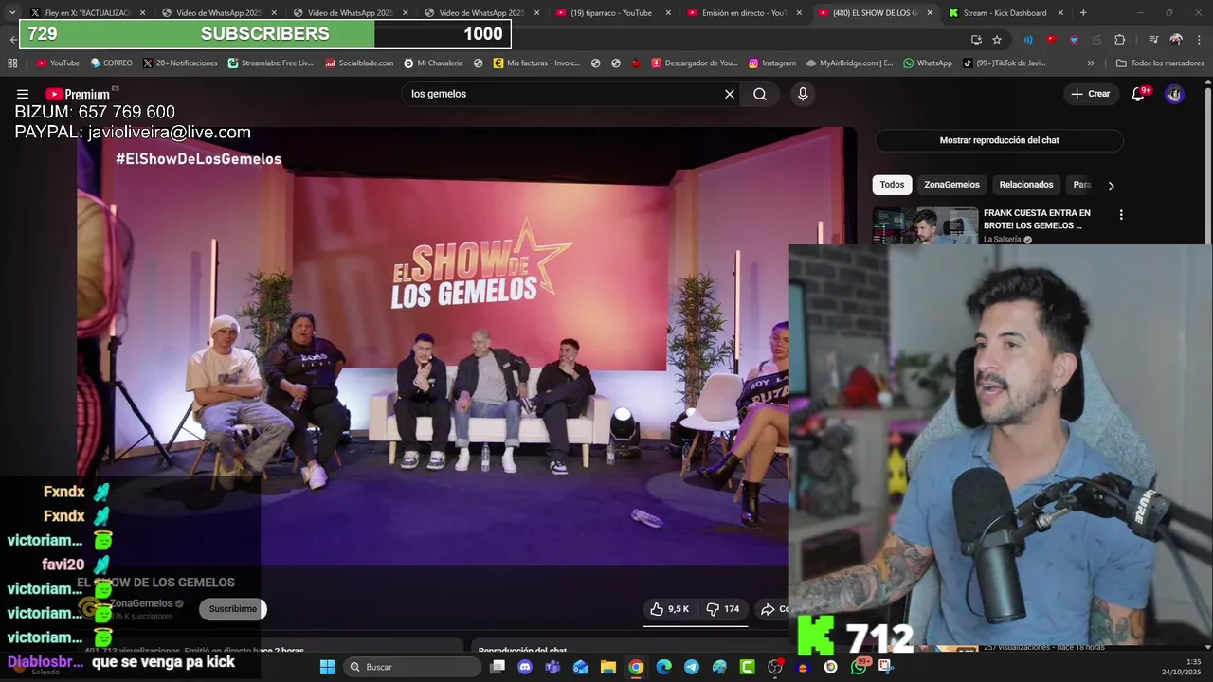Image resolution: width=1213 pixels, height=682 pixels.
Task: Open Camtasia from the taskbar
Action: click(748, 667)
